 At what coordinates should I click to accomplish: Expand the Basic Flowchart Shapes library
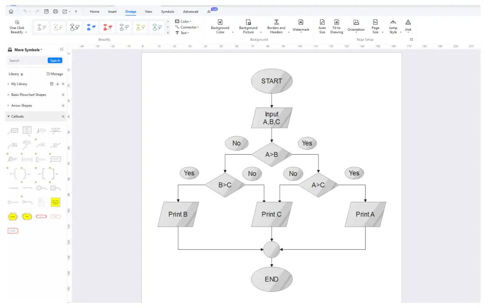click(x=8, y=95)
